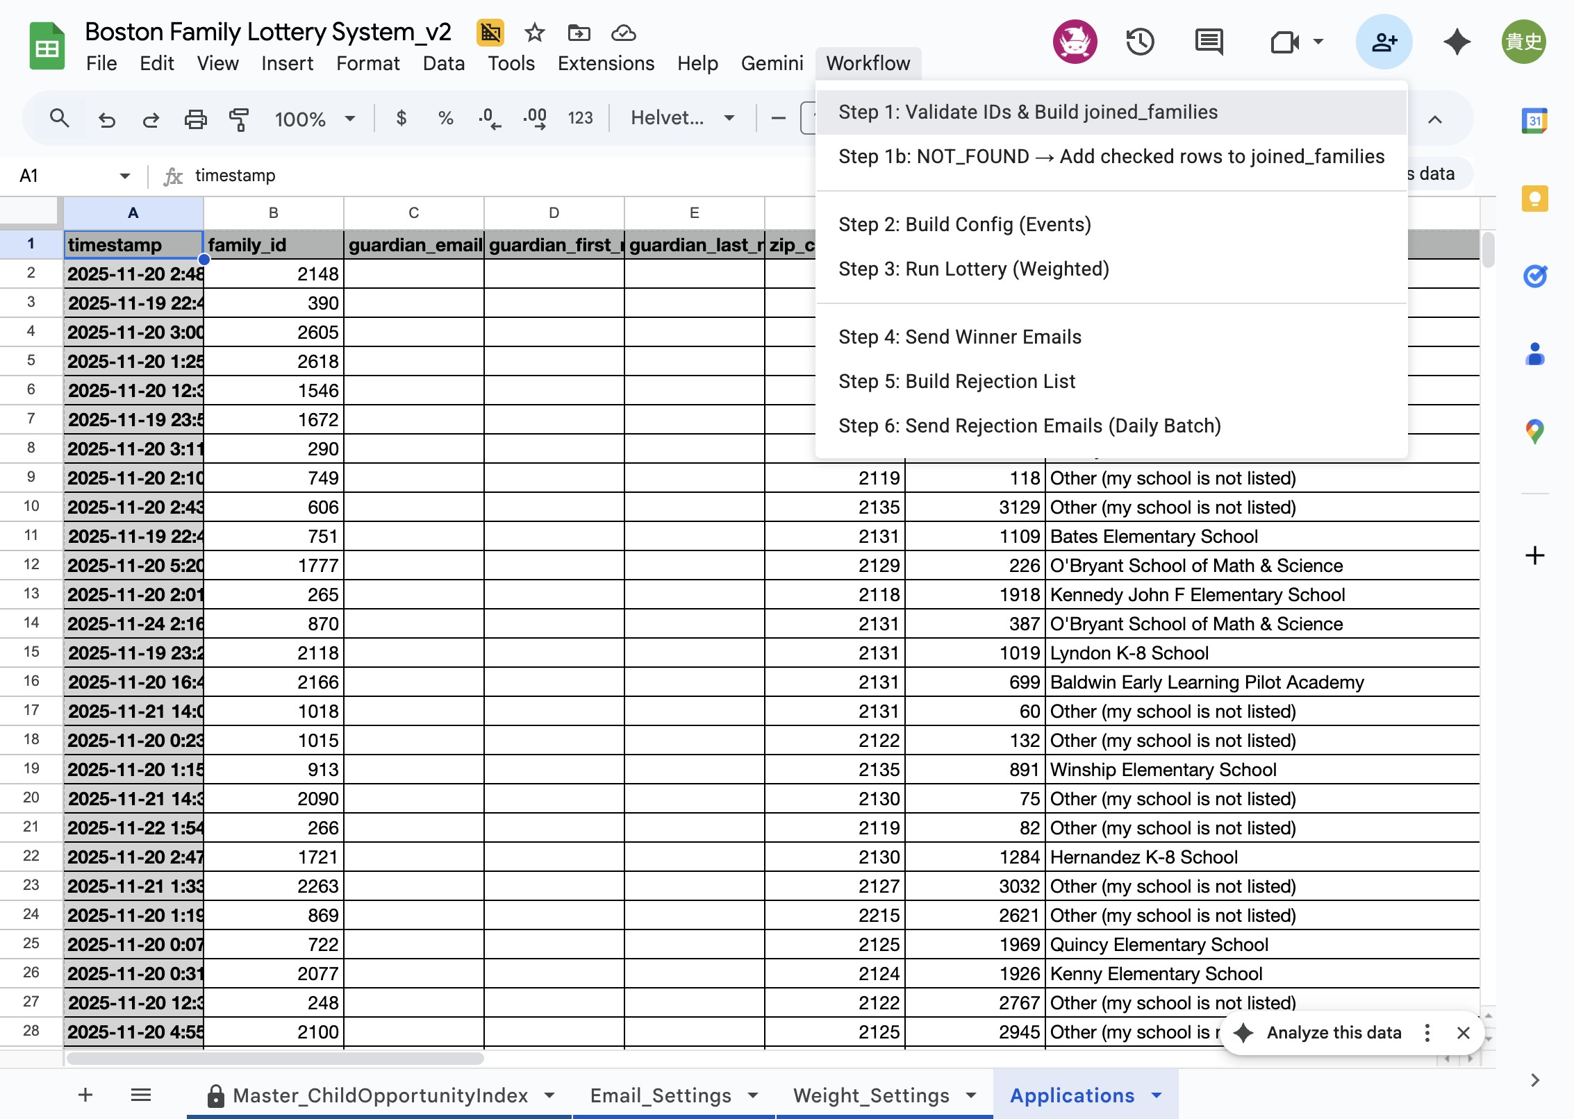The image size is (1574, 1119).
Task: Click the yellow restricted-data badge beside the title
Action: click(490, 32)
